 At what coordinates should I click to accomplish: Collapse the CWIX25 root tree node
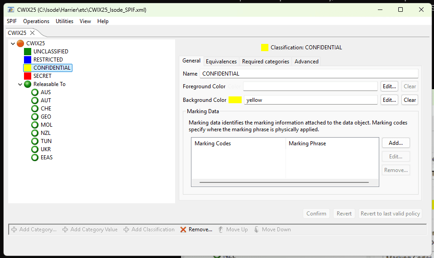tap(13, 43)
